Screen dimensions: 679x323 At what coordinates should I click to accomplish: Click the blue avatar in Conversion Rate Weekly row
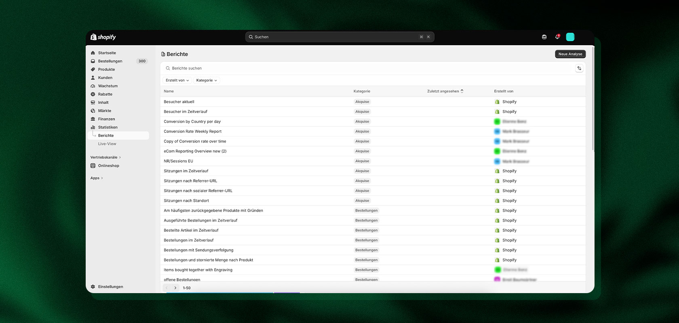(497, 132)
